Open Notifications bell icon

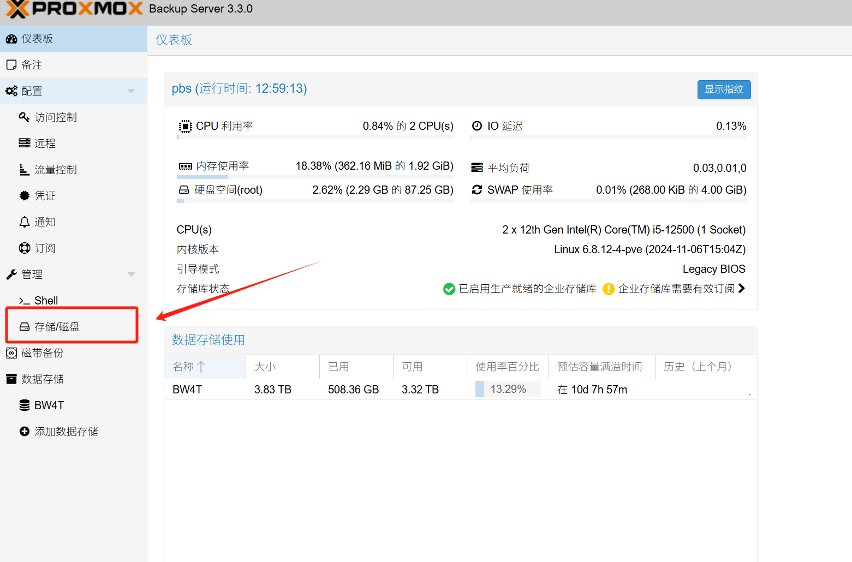pyautogui.click(x=25, y=222)
